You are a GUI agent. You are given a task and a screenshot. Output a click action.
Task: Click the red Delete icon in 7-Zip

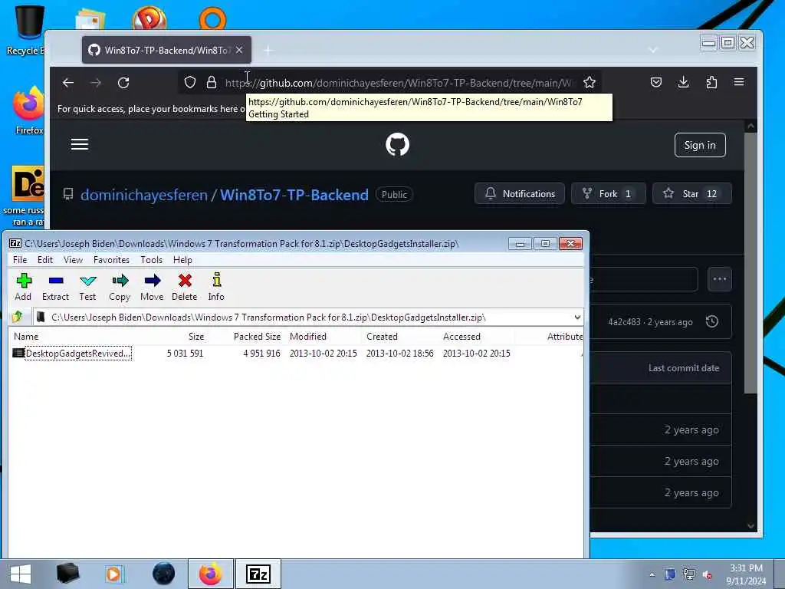pos(185,287)
